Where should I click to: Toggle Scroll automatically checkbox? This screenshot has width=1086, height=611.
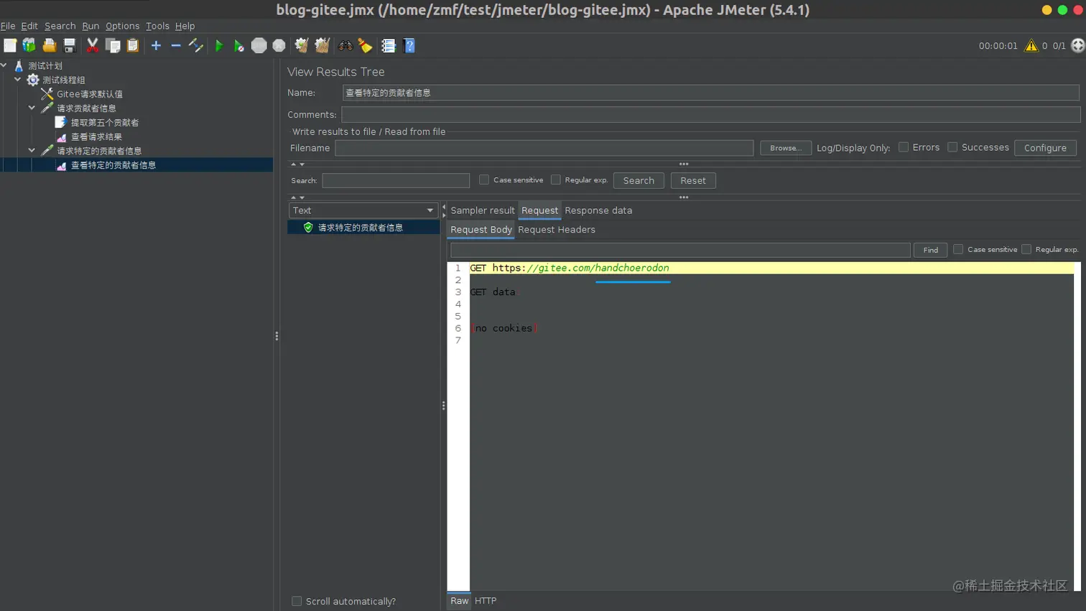[x=297, y=601]
